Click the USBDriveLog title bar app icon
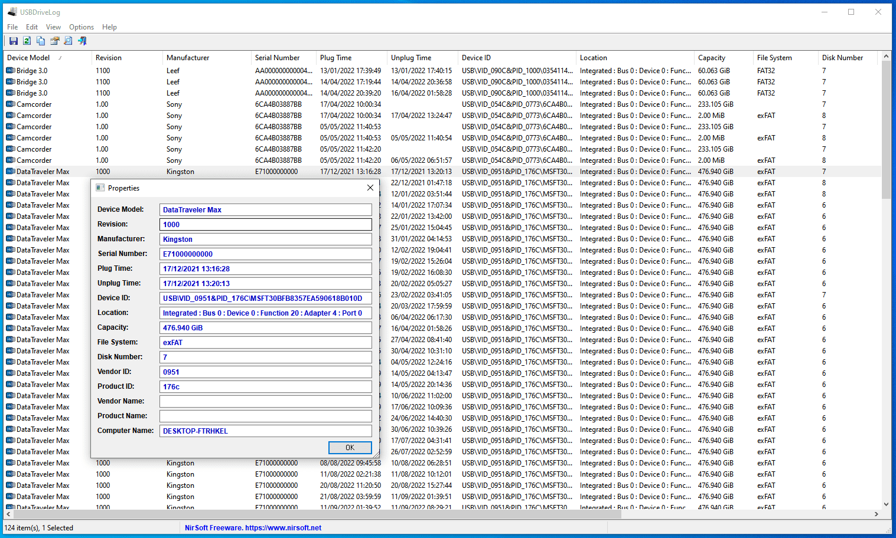896x538 pixels. 12,12
